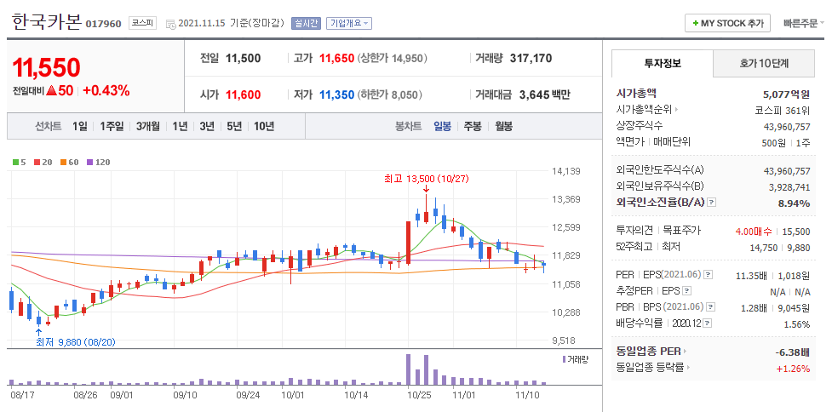Click the dividend yield 1.56%
This screenshot has width=832, height=412.
(797, 324)
